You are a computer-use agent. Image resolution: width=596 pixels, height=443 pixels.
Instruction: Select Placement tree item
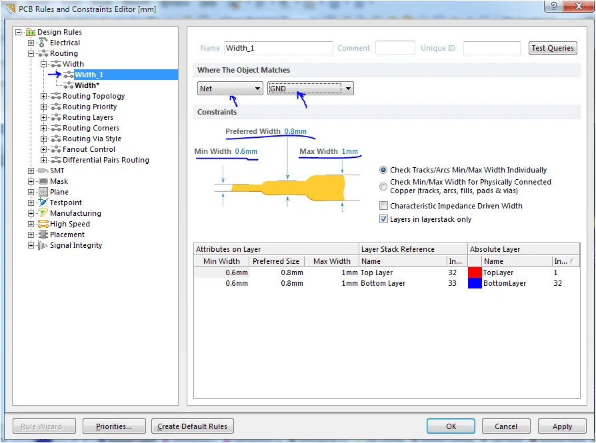(x=67, y=234)
